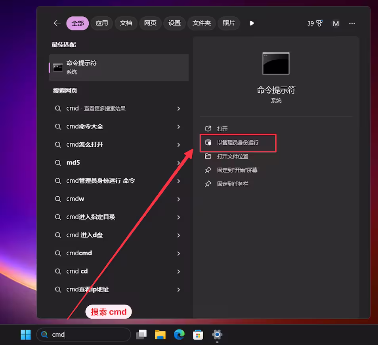The height and width of the screenshot is (345, 378).
Task: Switch to the 文档 filter tab
Action: click(126, 23)
